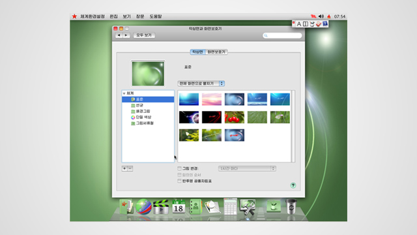
Task: Open the 체계환경설정 menu
Action: click(x=93, y=16)
